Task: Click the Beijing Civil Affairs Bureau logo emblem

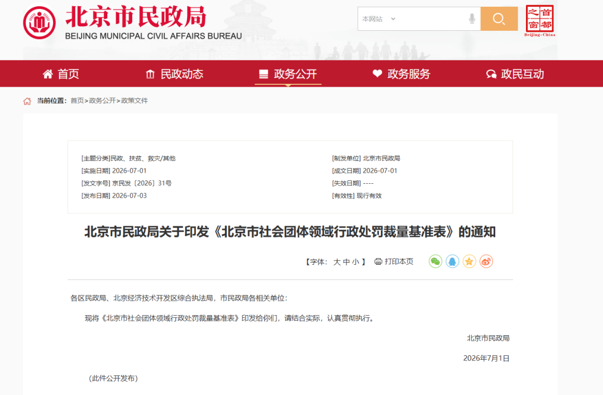Action: point(39,23)
